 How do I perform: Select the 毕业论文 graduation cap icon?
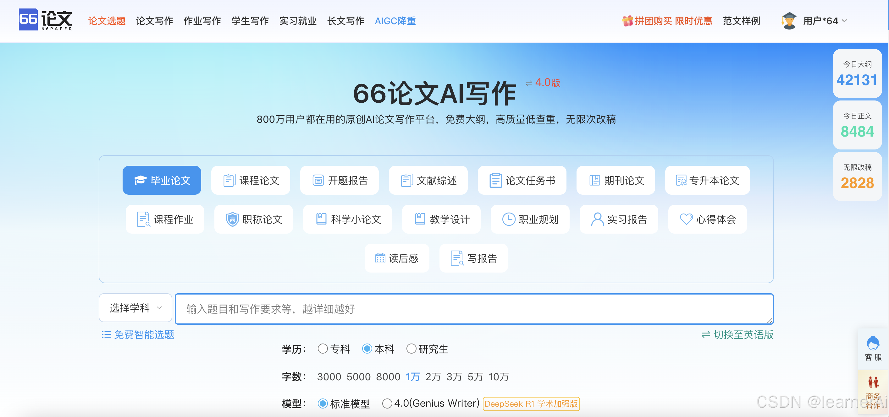[141, 180]
